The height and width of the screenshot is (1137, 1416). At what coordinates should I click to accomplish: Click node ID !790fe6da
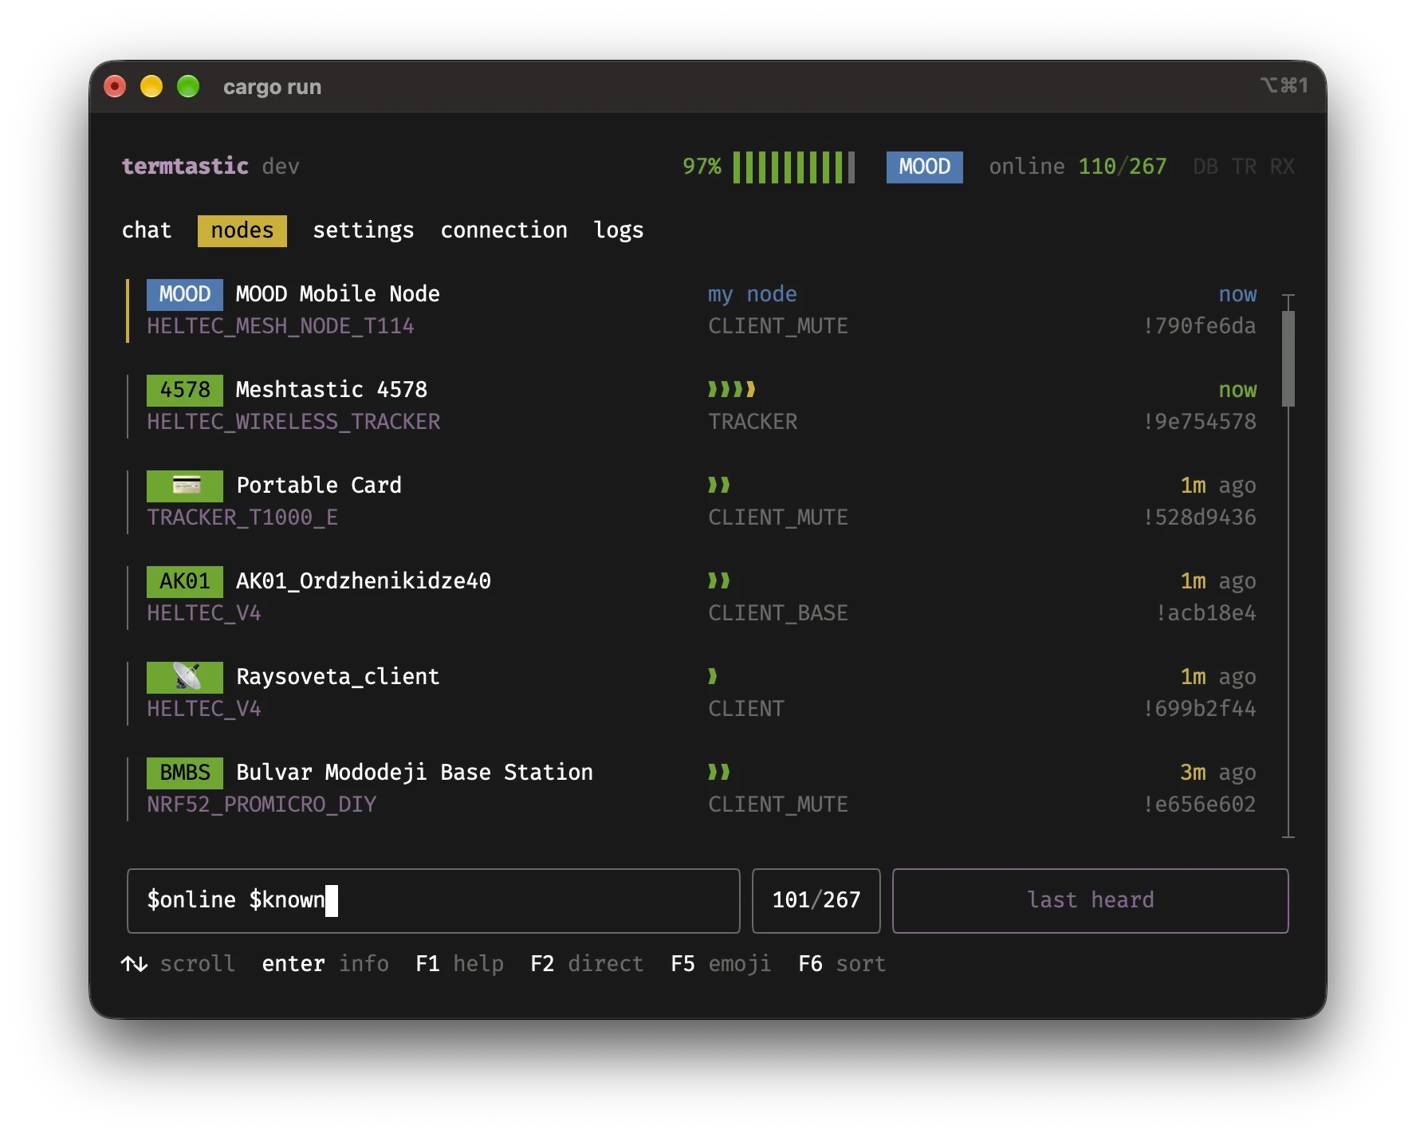click(x=1199, y=326)
